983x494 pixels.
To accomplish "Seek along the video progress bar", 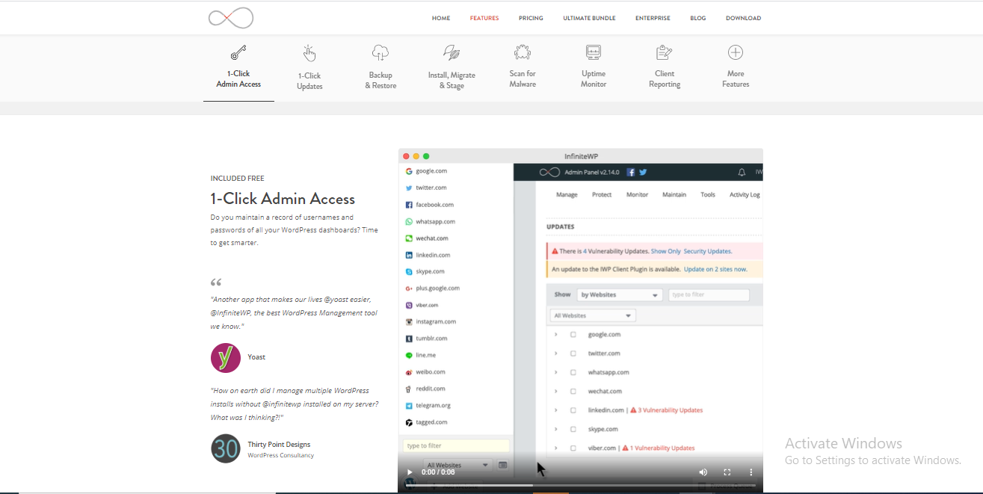I will (x=580, y=485).
